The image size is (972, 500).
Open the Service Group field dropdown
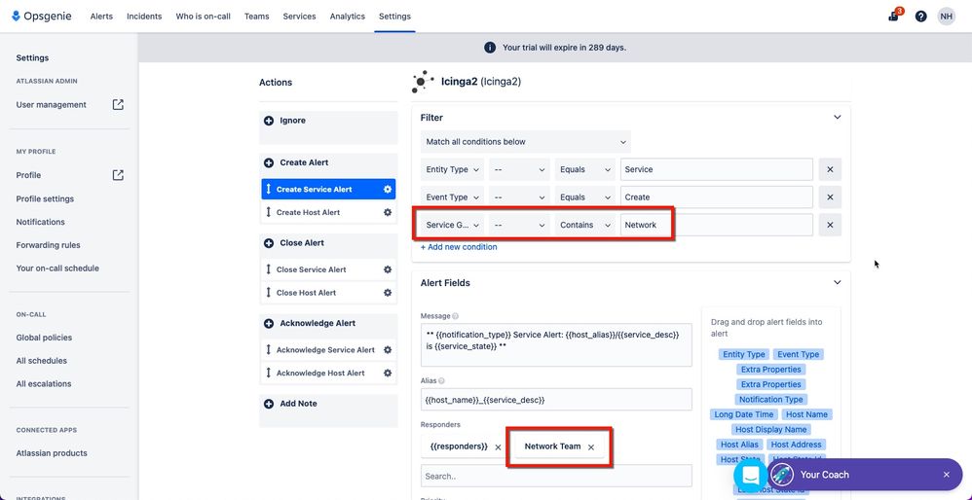[453, 226]
